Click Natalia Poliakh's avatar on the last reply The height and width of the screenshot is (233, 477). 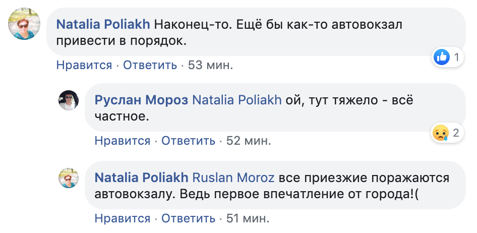click(68, 178)
